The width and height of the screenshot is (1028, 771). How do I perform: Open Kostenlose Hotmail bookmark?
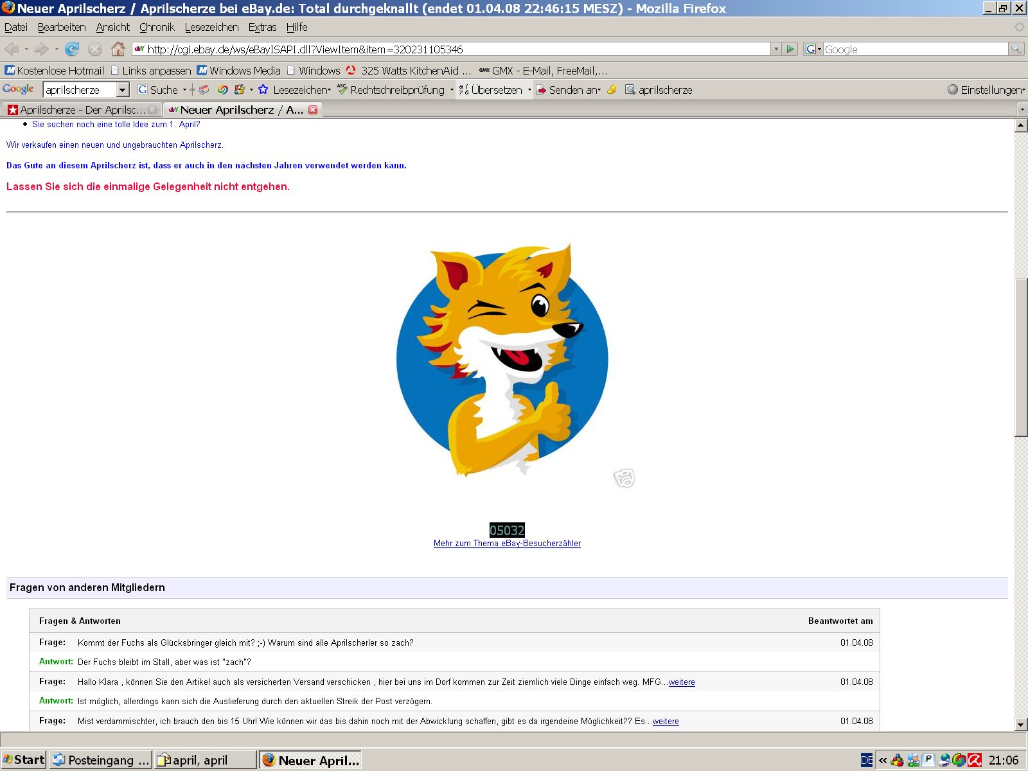55,71
